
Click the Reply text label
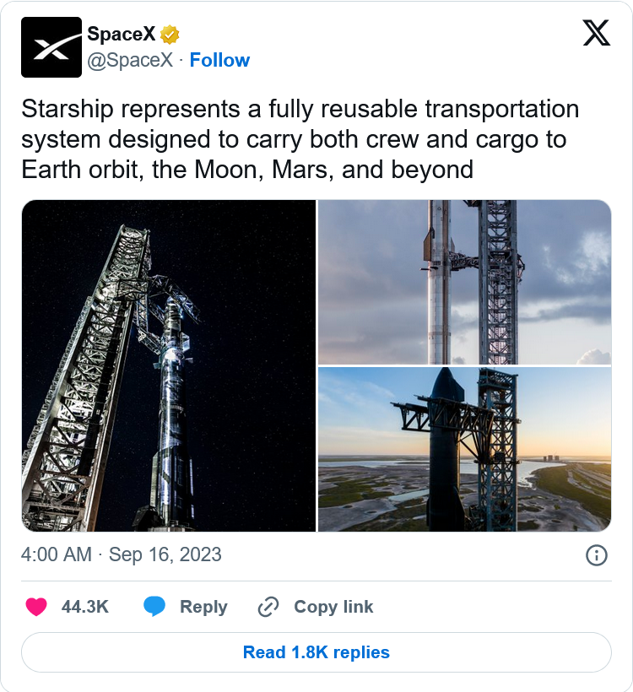(203, 607)
